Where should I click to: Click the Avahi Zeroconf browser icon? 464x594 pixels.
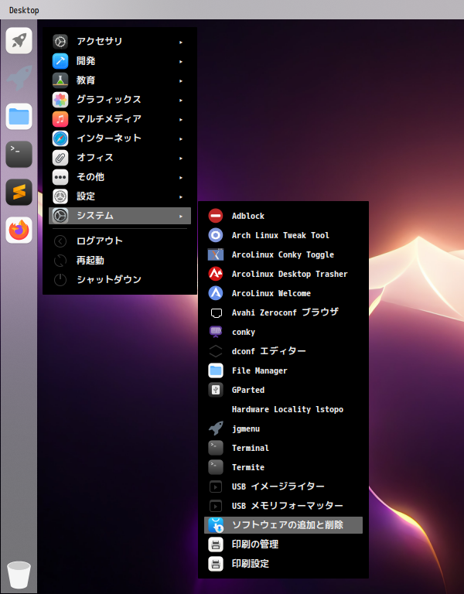pyautogui.click(x=216, y=313)
